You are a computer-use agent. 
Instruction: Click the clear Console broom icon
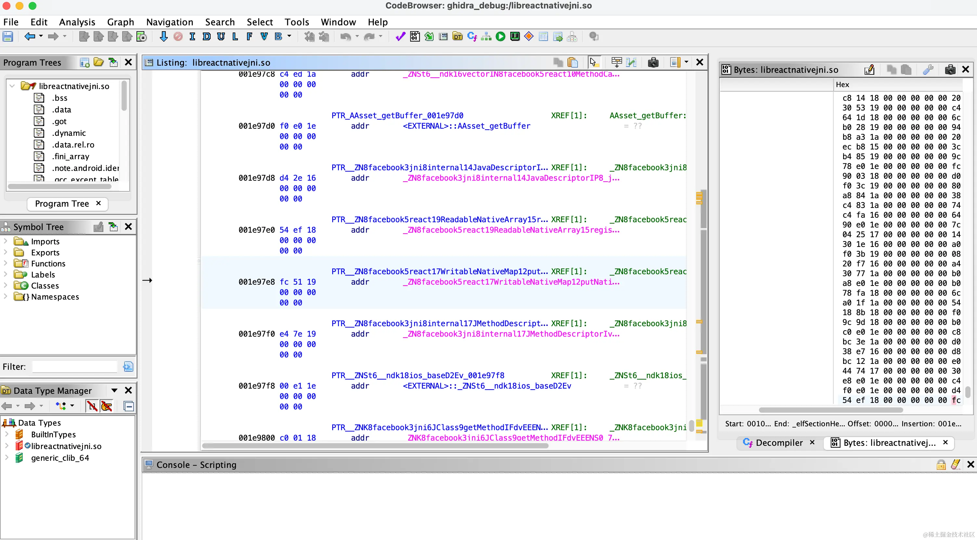pyautogui.click(x=955, y=465)
